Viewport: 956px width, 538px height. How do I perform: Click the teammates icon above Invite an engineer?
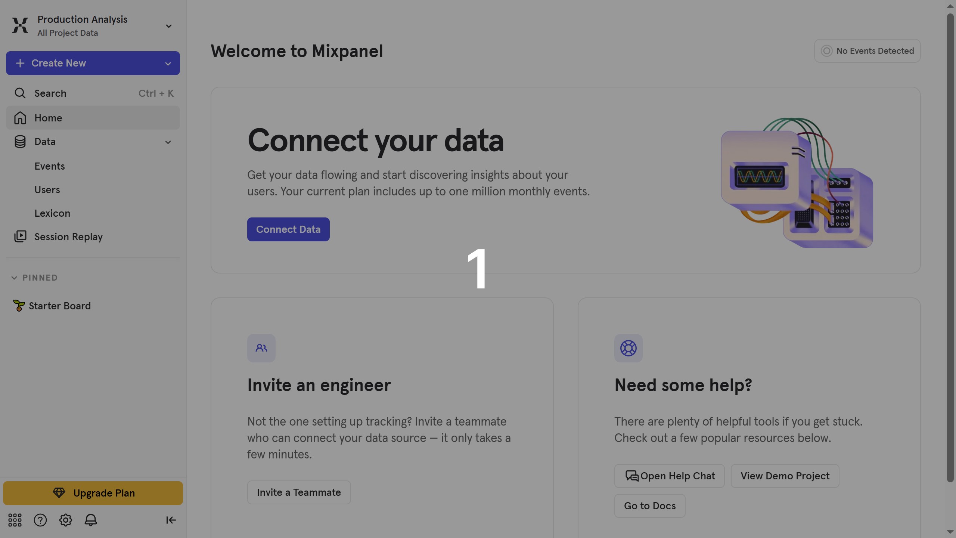pyautogui.click(x=261, y=348)
